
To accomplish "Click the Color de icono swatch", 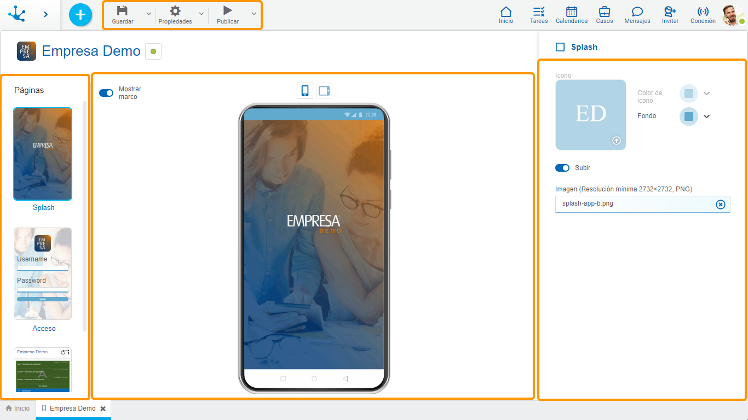I will pos(689,94).
